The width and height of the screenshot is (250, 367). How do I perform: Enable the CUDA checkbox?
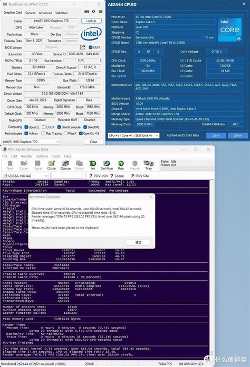[44, 127]
